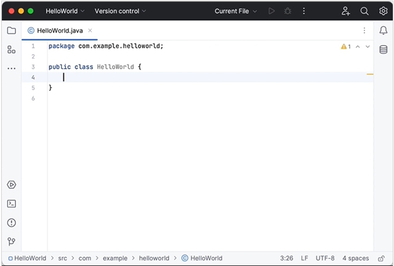
Task: Open the Current File run configuration dropdown
Action: [x=236, y=11]
